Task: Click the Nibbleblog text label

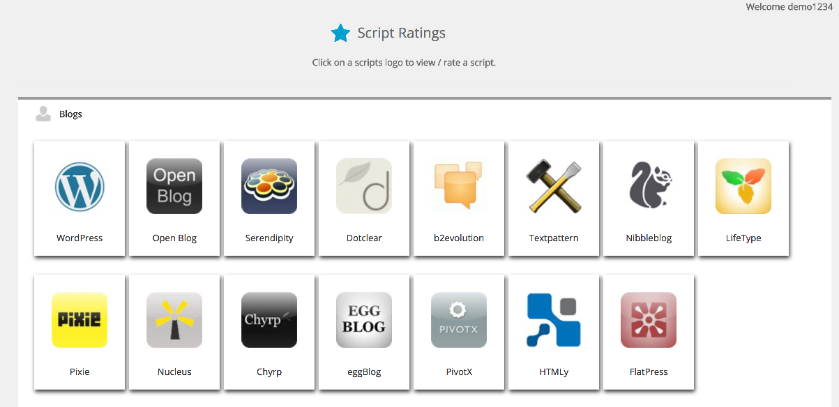Action: [x=649, y=238]
